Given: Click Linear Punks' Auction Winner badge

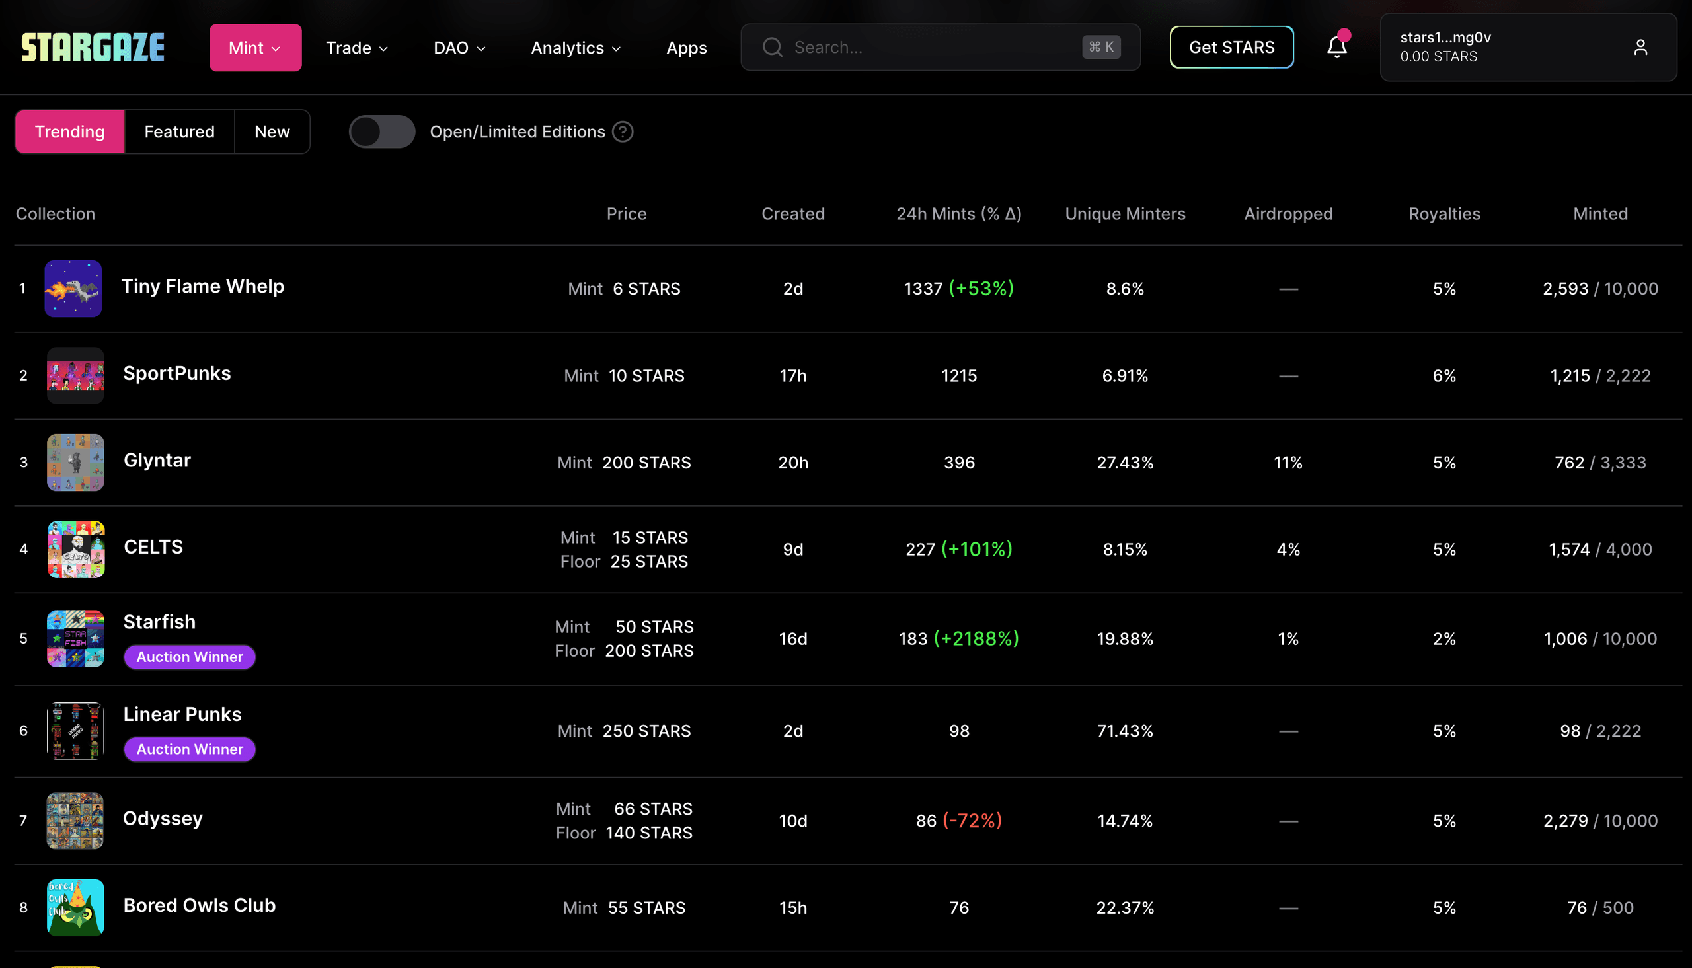Looking at the screenshot, I should (x=190, y=749).
